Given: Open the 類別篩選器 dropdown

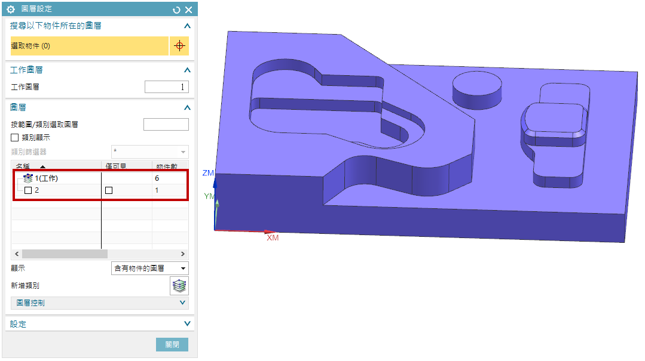Looking at the screenshot, I should (149, 152).
